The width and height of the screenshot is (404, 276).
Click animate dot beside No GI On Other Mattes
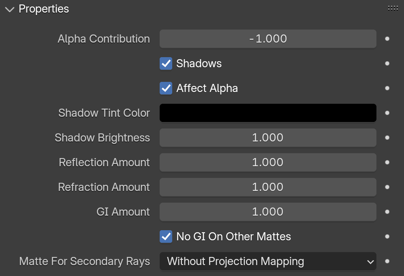387,237
